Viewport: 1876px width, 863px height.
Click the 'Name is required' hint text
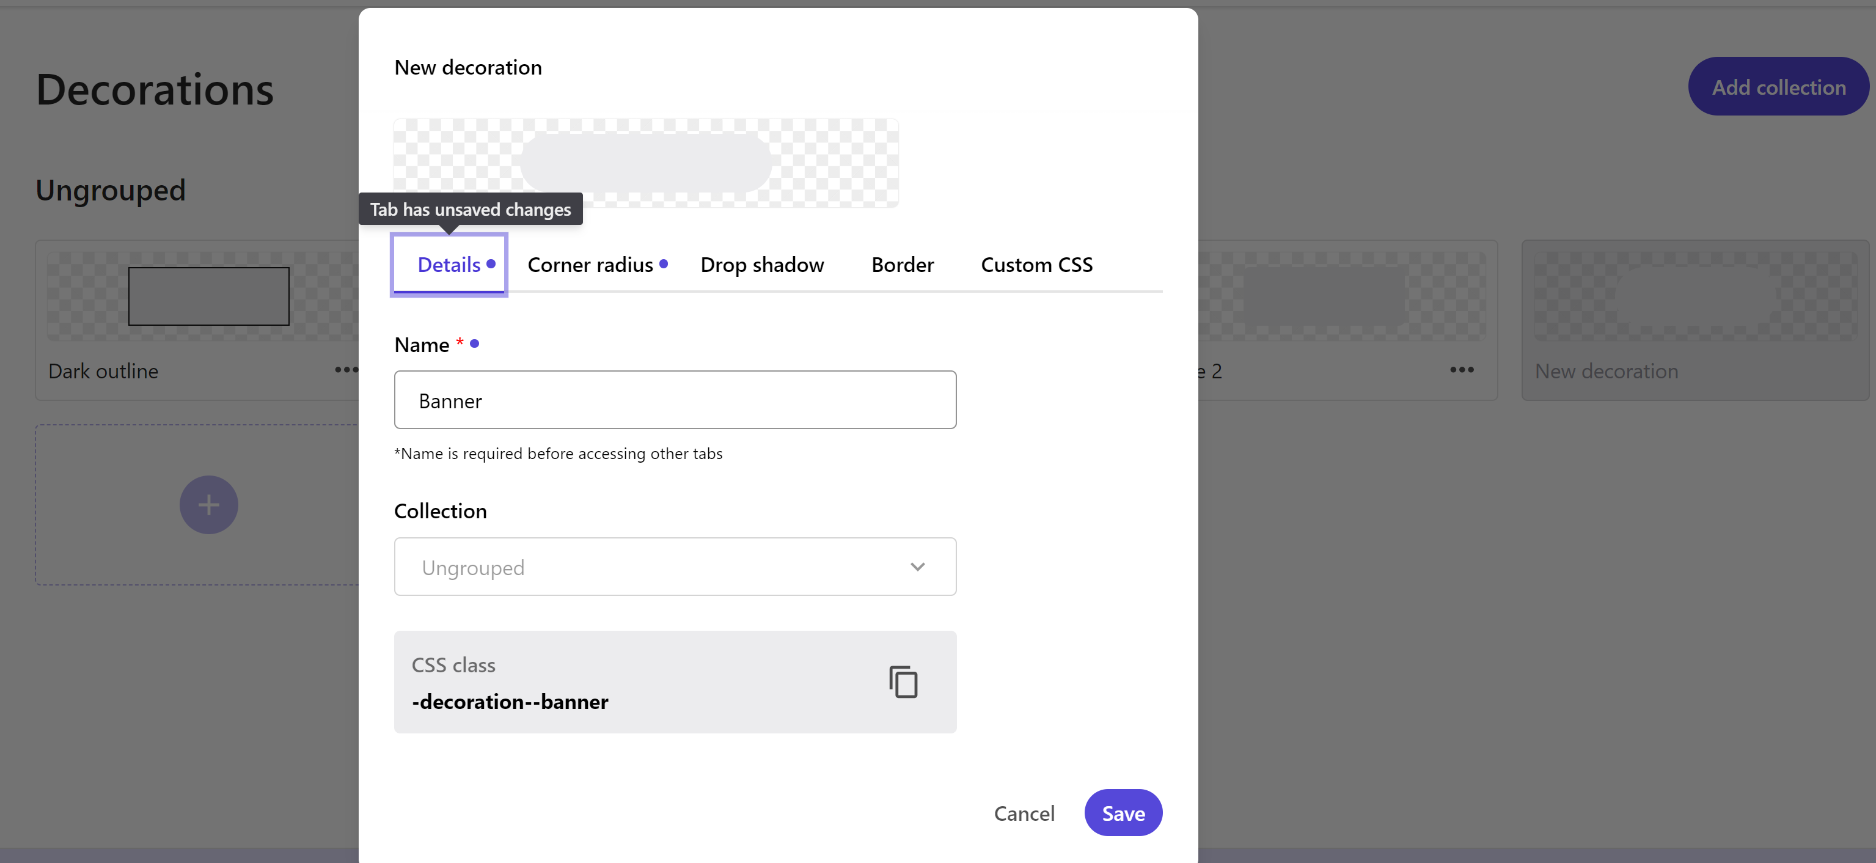pyautogui.click(x=558, y=453)
